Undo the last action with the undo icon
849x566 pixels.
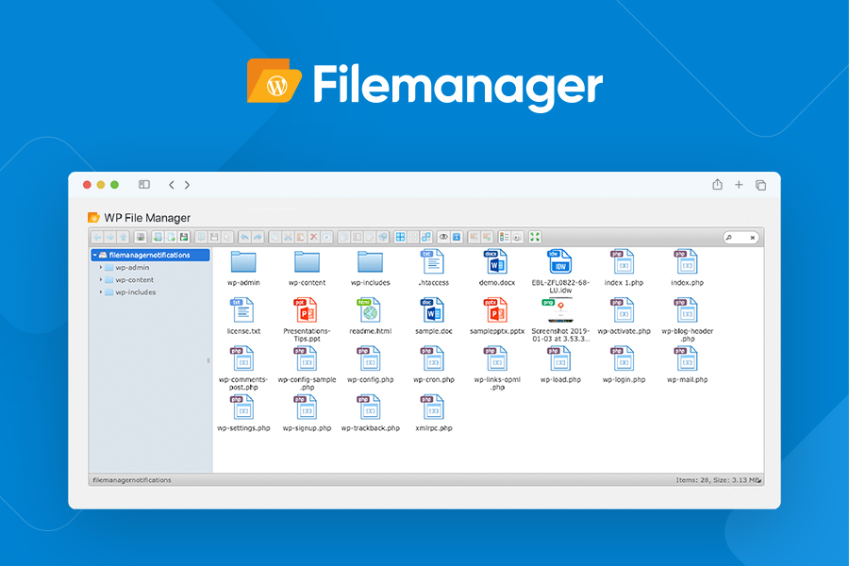[x=244, y=237]
